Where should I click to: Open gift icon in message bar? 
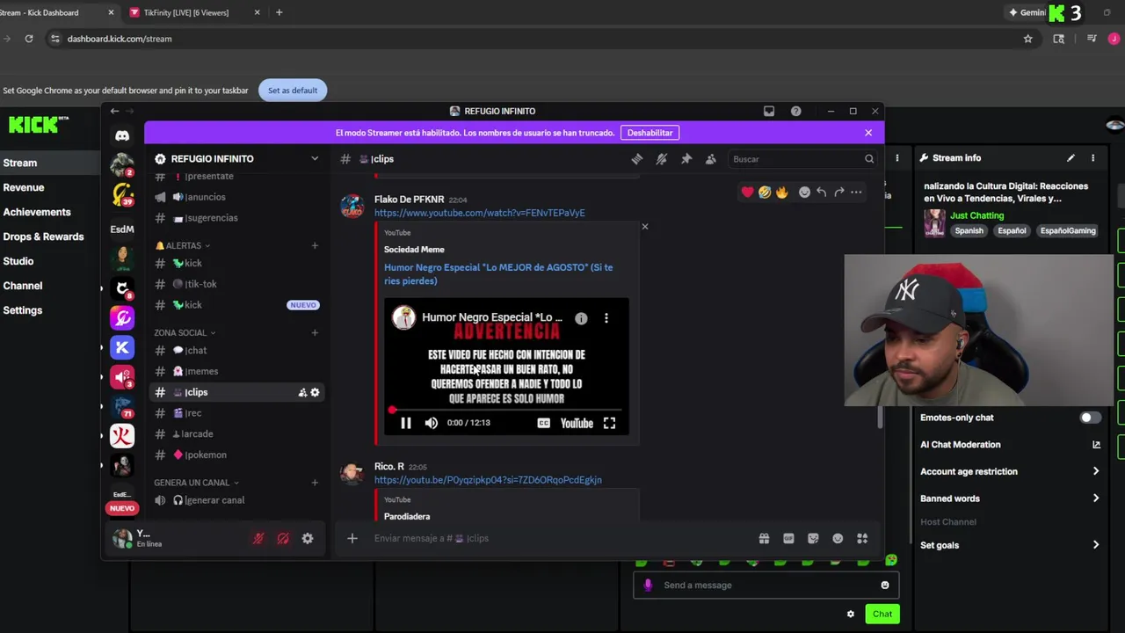click(764, 538)
